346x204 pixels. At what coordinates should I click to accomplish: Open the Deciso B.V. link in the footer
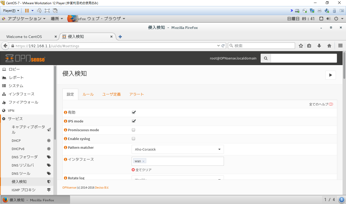(102, 187)
